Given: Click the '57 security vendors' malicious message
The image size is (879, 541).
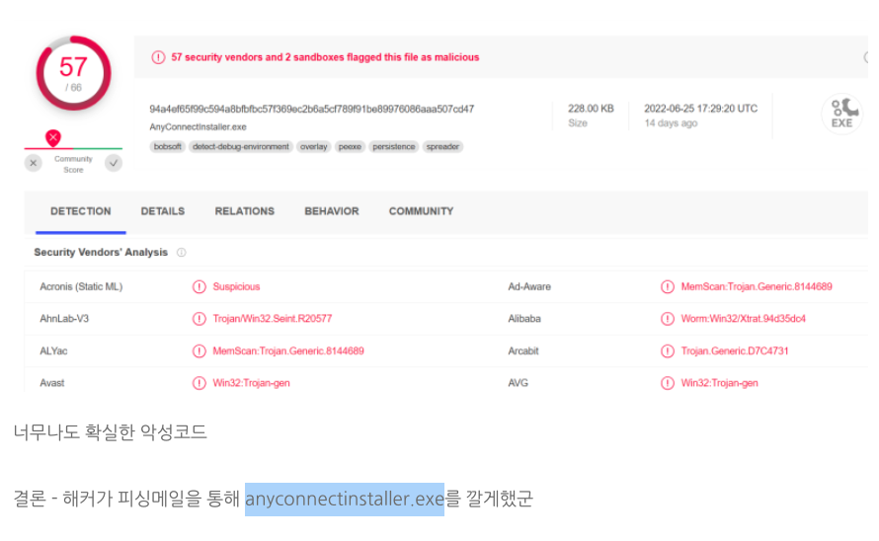Looking at the screenshot, I should 325,57.
